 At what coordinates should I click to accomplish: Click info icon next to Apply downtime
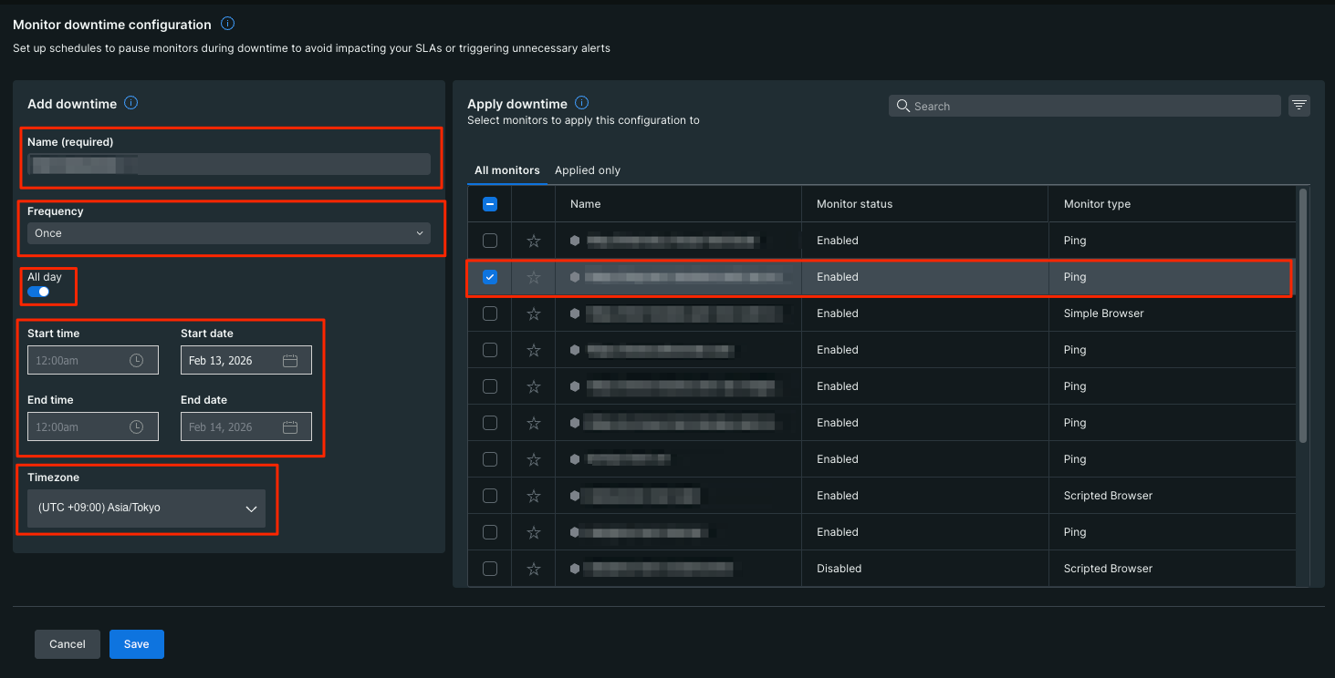point(581,103)
